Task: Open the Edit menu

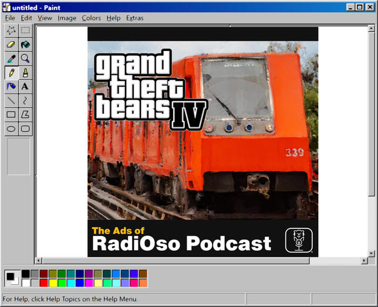Action: click(26, 18)
